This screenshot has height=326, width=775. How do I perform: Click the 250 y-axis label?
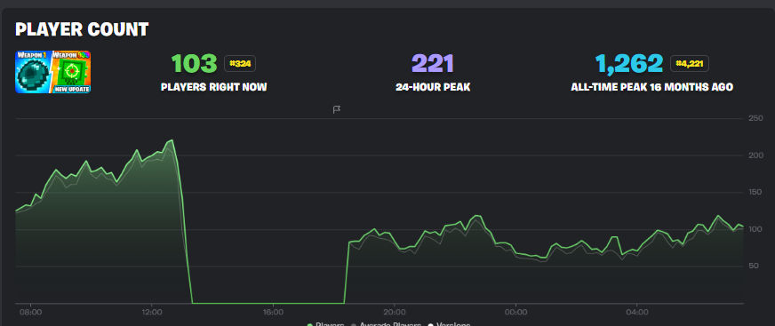point(755,118)
